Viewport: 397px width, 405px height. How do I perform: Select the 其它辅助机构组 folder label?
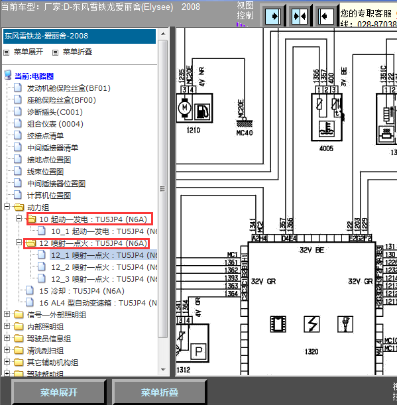pos(53,363)
